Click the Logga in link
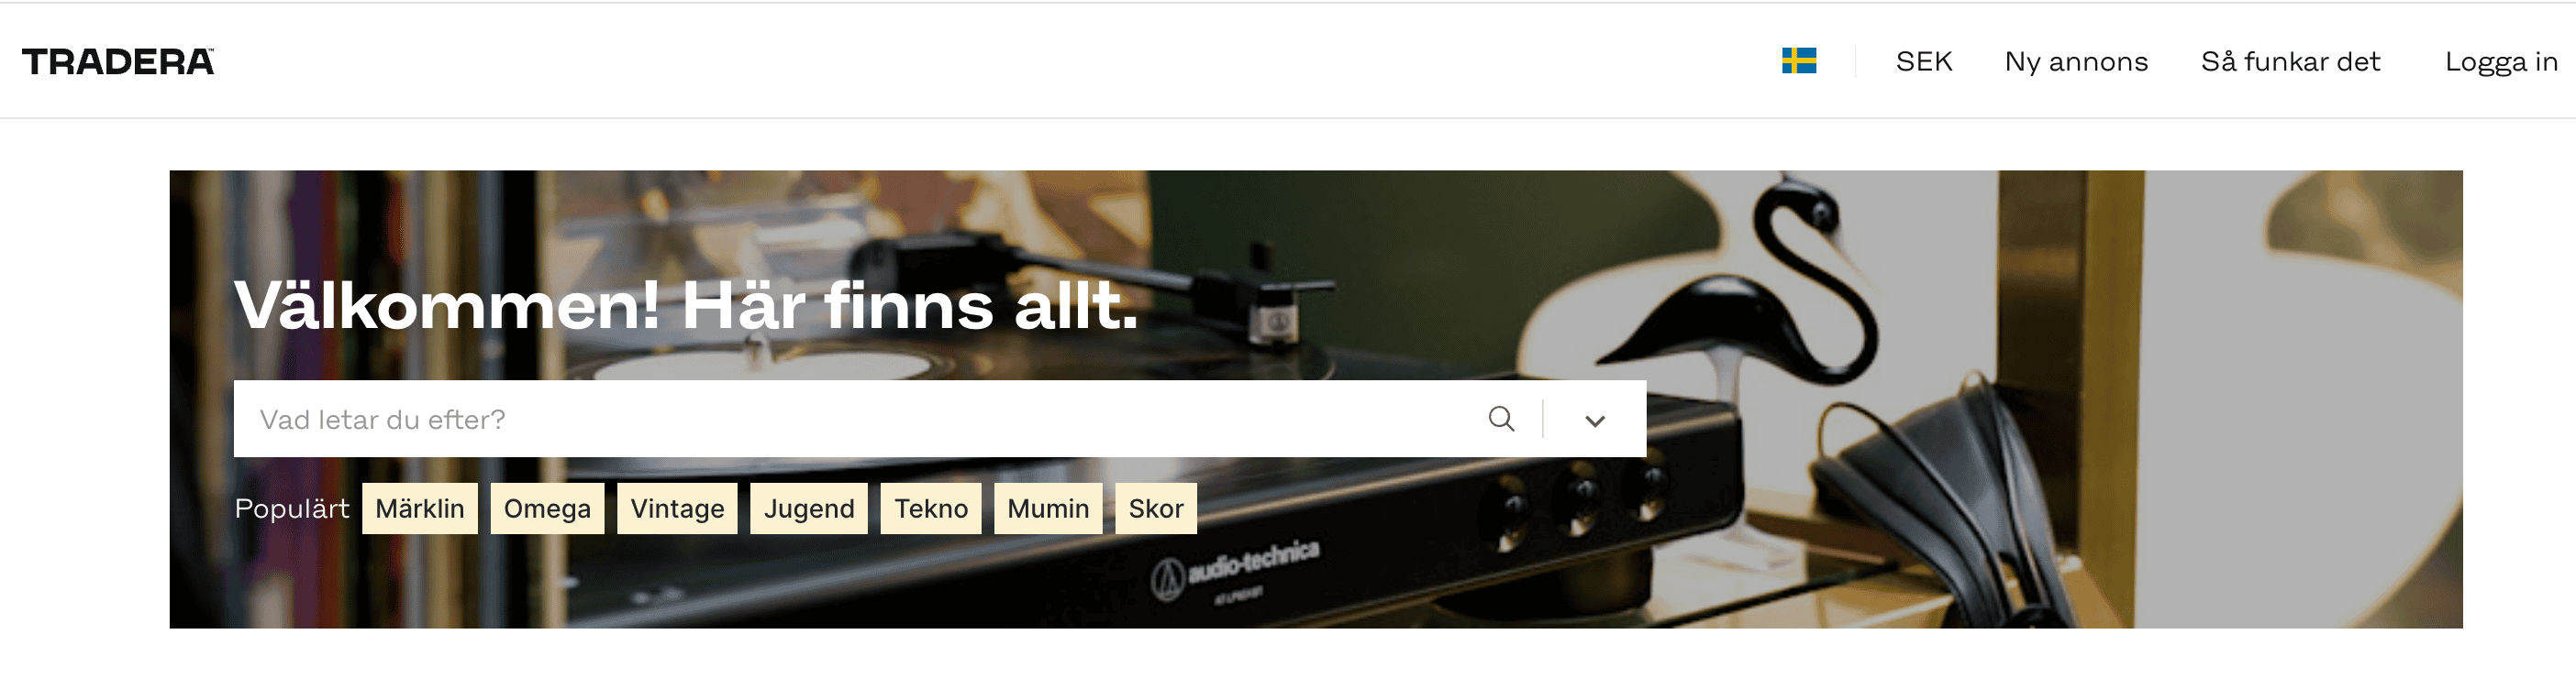The image size is (2576, 678). [2501, 62]
